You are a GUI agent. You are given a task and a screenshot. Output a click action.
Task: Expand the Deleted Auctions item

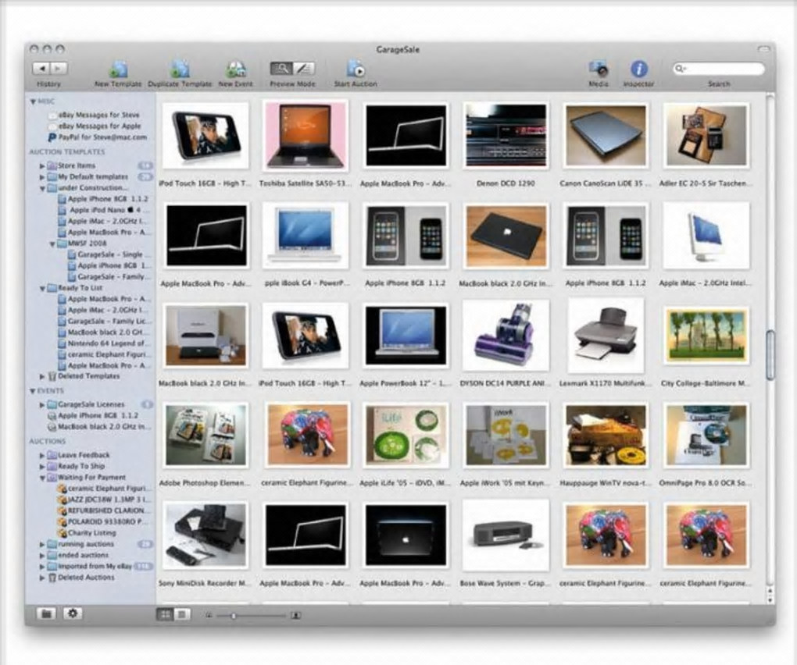(x=42, y=578)
